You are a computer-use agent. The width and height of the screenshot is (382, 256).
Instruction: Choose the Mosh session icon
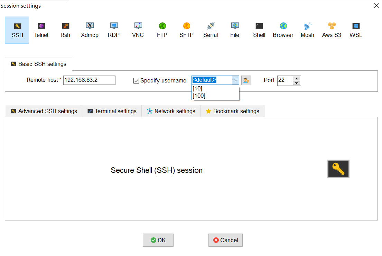(307, 30)
